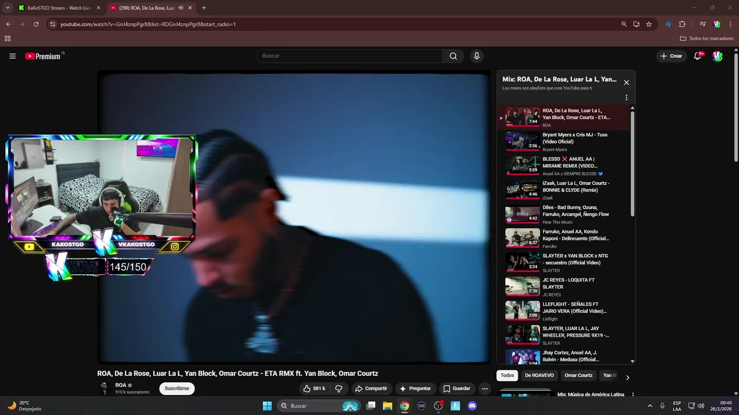This screenshot has width=739, height=415.
Task: Click the Chrome zoom indicator icon
Action: pos(624,24)
